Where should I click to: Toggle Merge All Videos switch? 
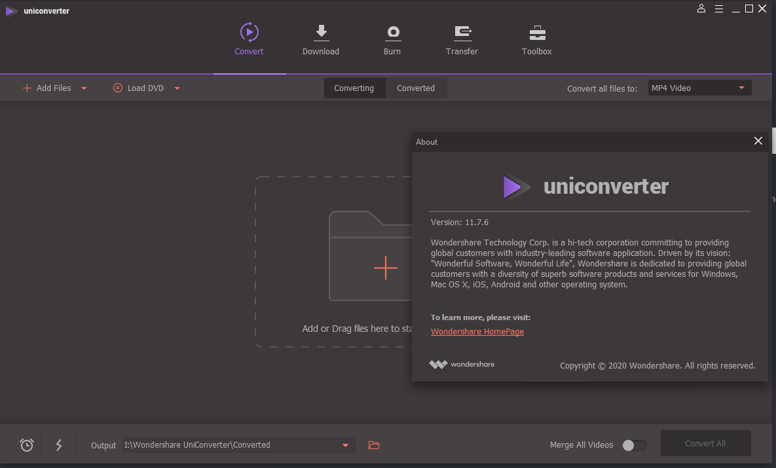[635, 445]
